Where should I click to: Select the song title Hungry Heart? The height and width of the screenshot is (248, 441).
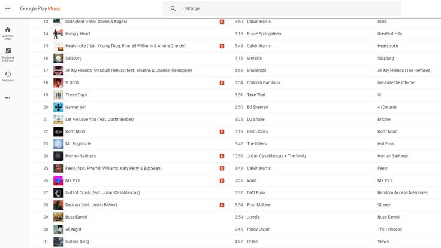pos(78,33)
